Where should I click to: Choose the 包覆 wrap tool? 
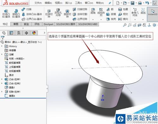click(123, 9)
